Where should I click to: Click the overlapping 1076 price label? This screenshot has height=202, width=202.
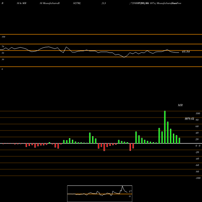pos(189,119)
